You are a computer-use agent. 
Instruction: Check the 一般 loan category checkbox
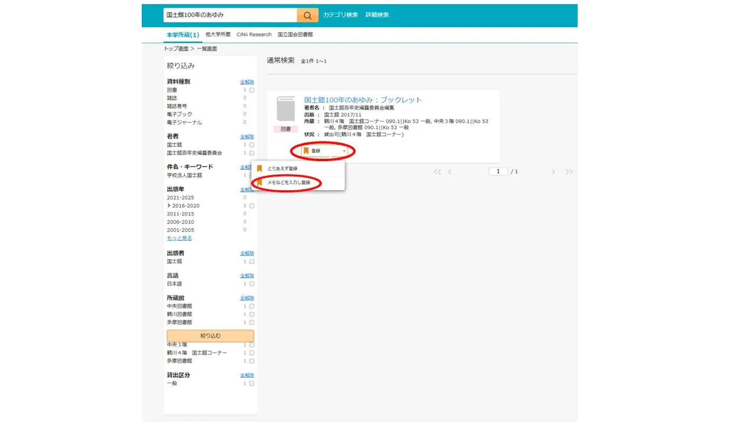pos(252,384)
